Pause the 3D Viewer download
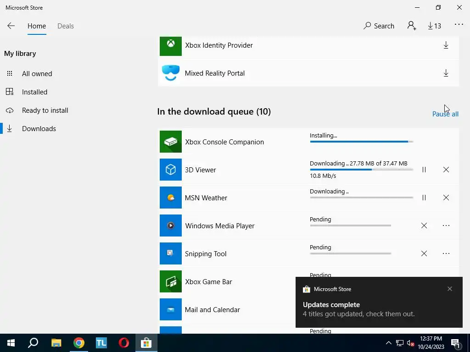470x352 pixels. coord(424,170)
